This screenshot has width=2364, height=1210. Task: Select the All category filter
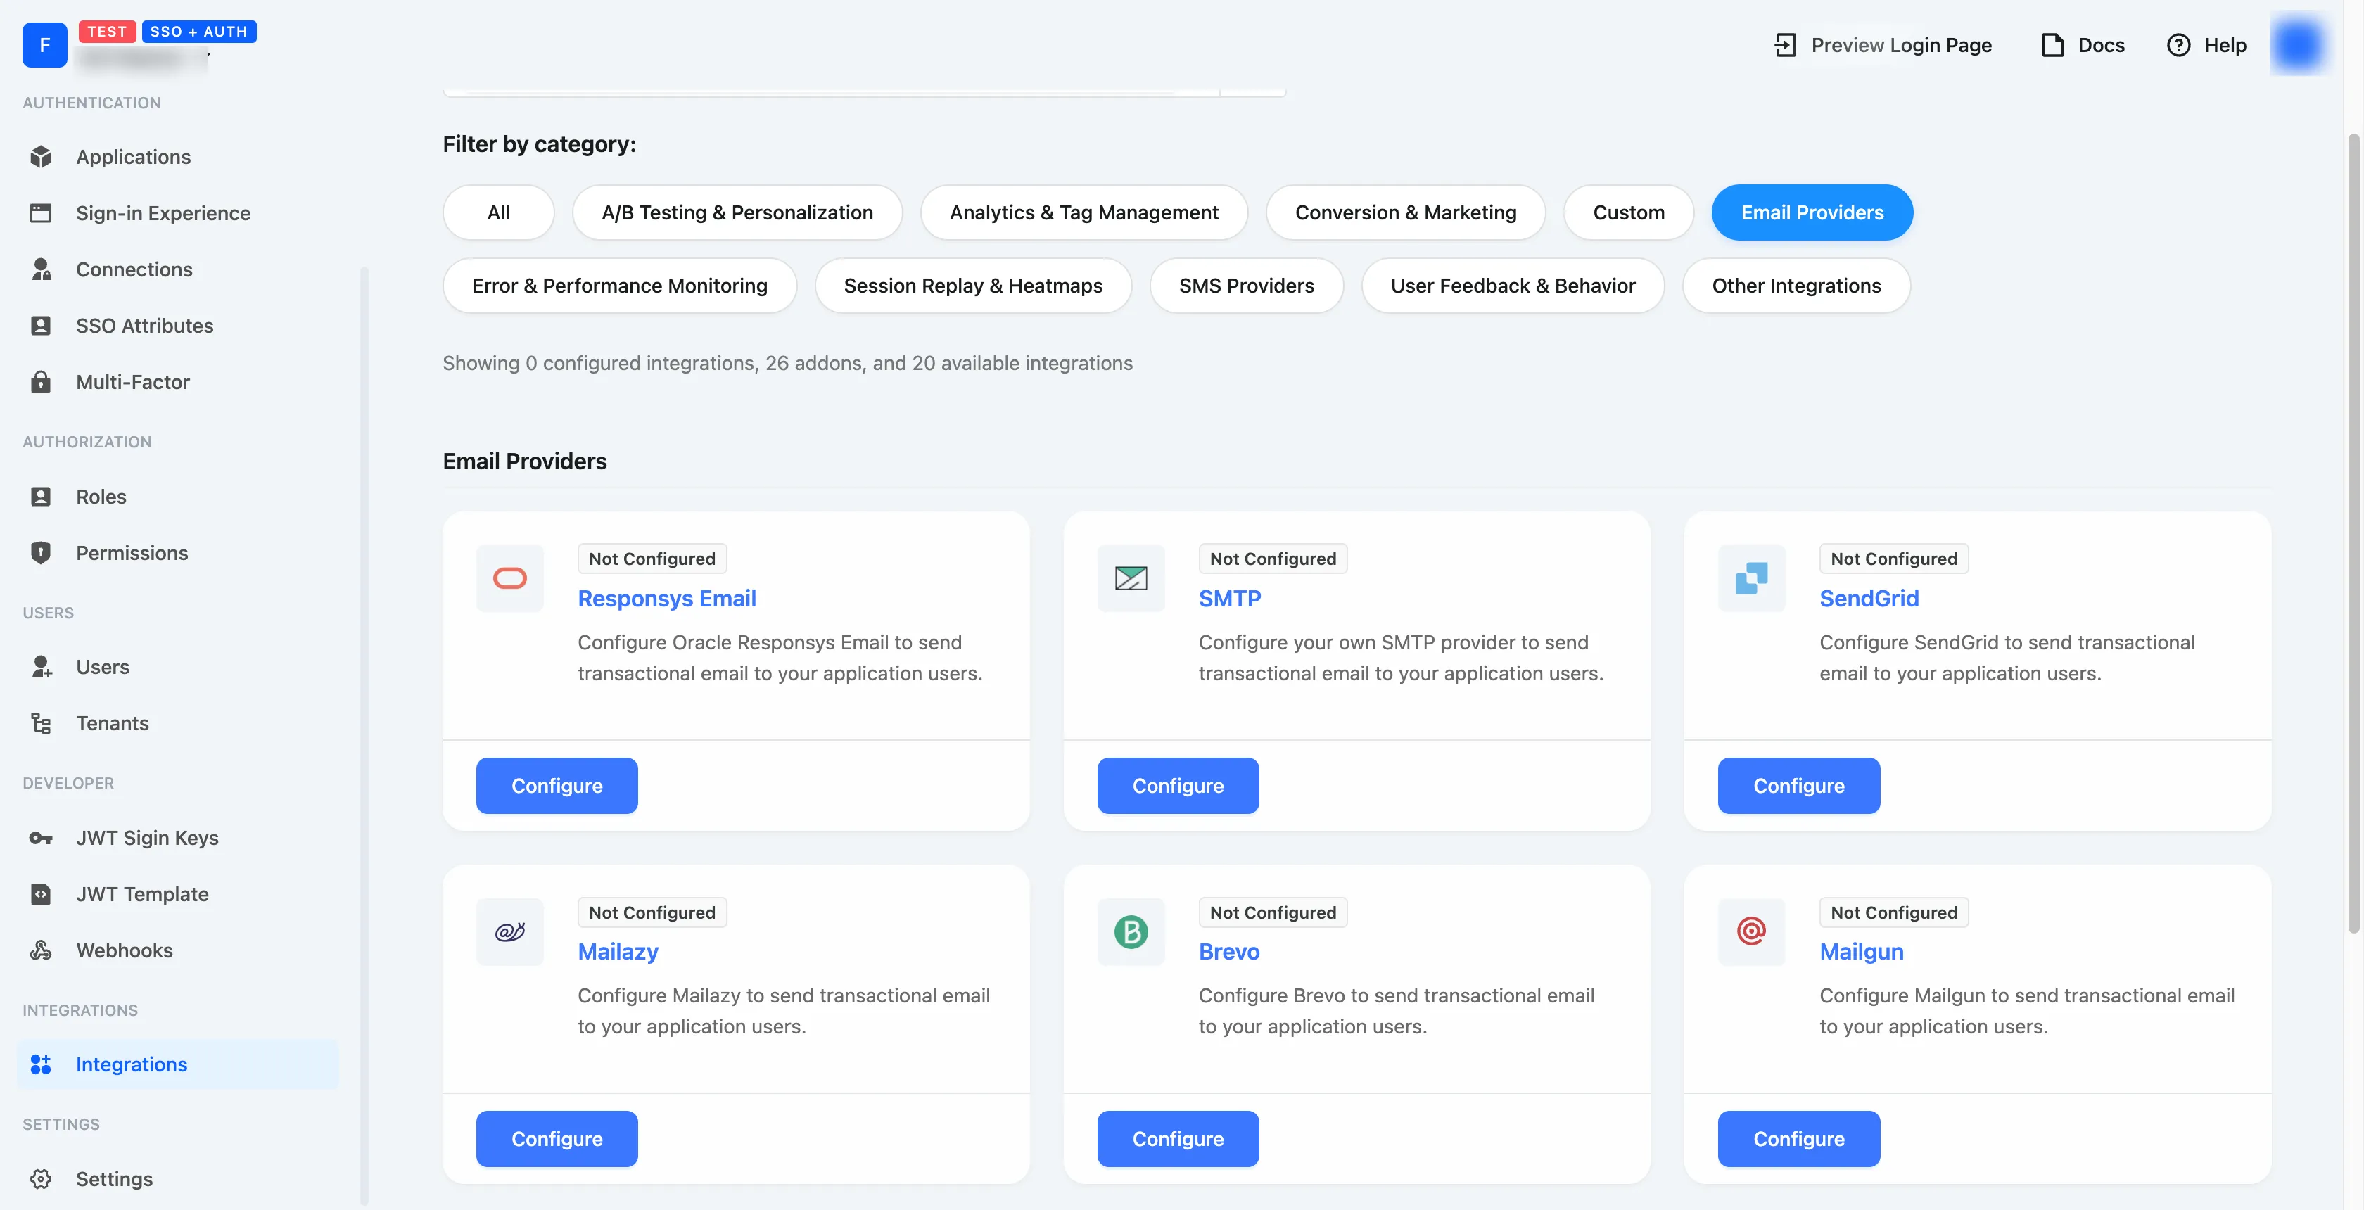point(497,212)
